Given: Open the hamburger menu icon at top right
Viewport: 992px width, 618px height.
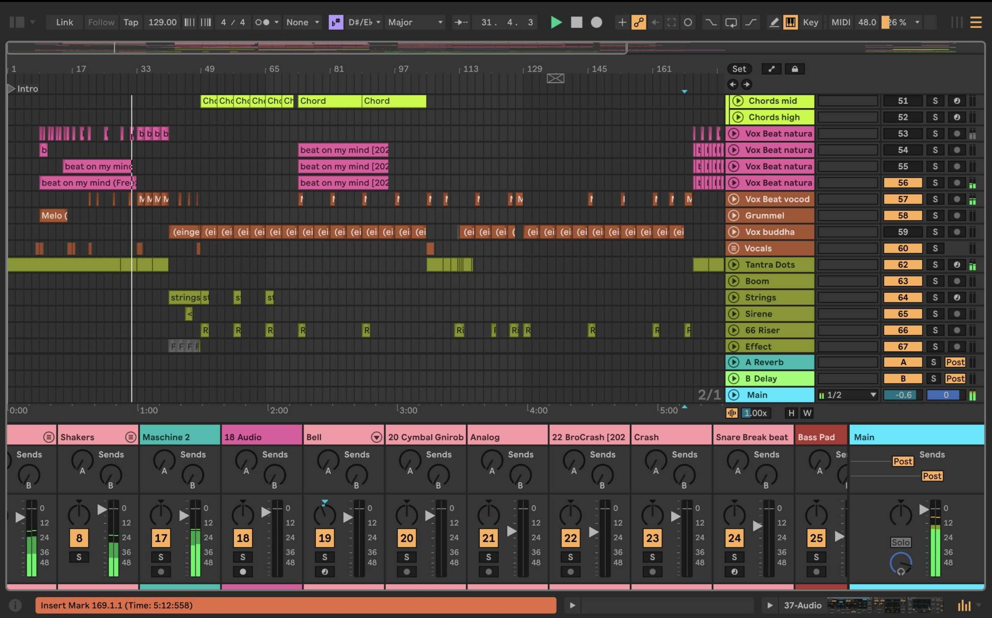Looking at the screenshot, I should click(x=976, y=22).
